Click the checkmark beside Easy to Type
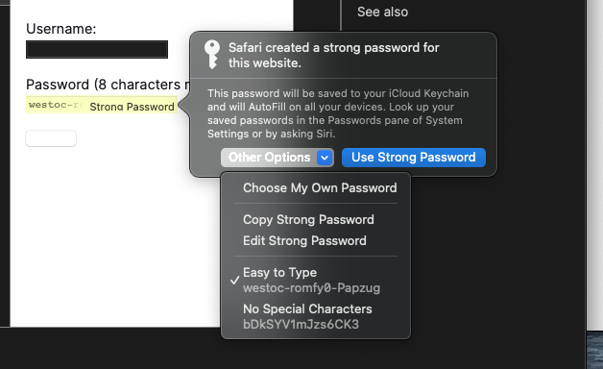This screenshot has height=369, width=603. [235, 281]
